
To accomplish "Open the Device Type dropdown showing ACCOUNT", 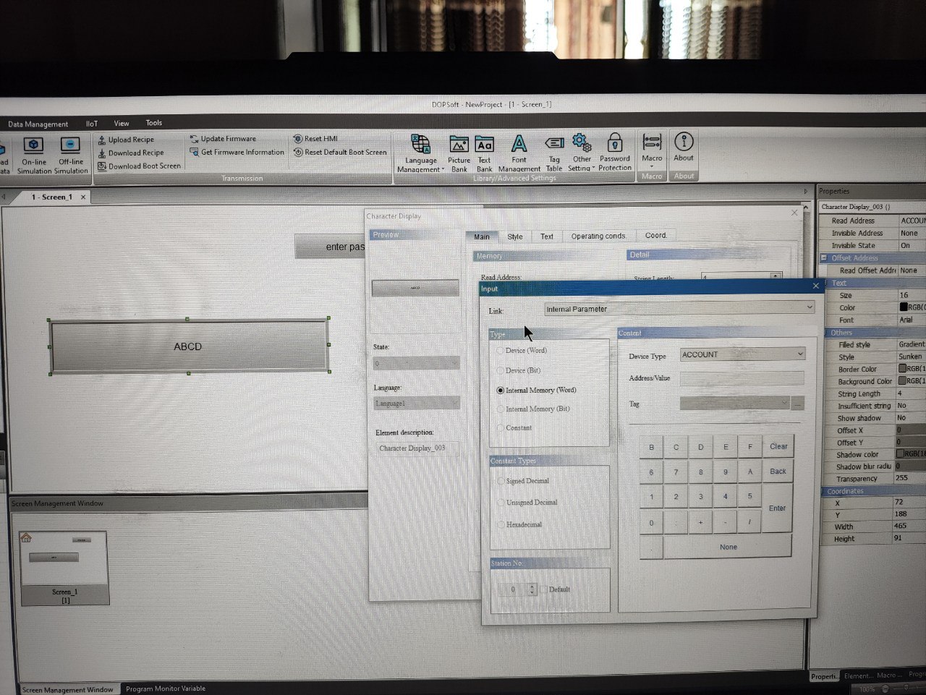I will coord(742,354).
